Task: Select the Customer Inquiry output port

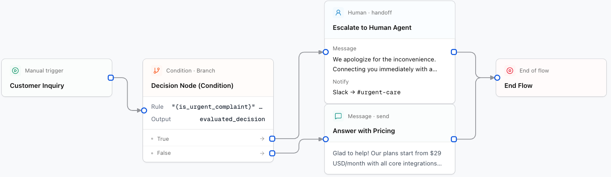Action: click(111, 78)
